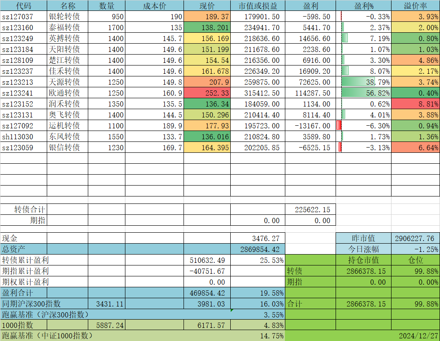Viewport: 440px width, 341px height.
Task: Select code cell sz123184
Action: [24, 49]
